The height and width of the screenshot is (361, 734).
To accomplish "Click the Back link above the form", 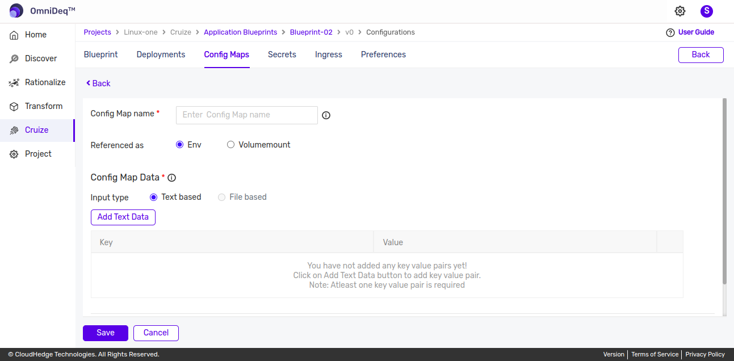I will (98, 83).
